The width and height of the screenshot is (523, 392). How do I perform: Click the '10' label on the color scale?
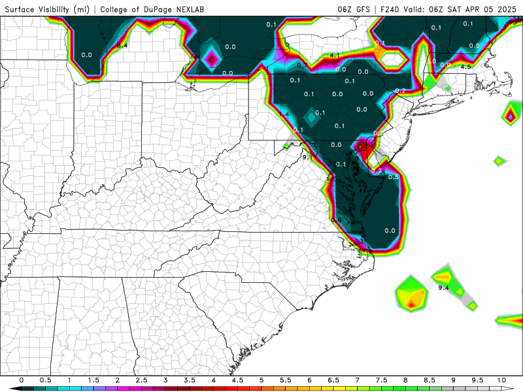tap(501, 380)
